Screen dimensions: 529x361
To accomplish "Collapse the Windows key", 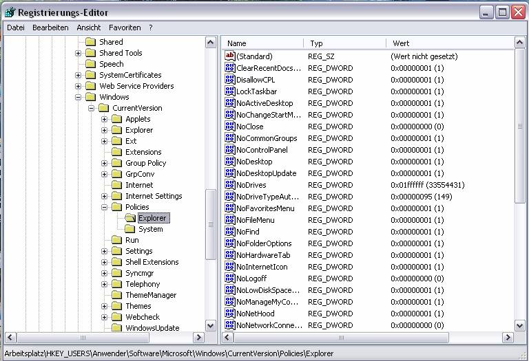I will [79, 98].
